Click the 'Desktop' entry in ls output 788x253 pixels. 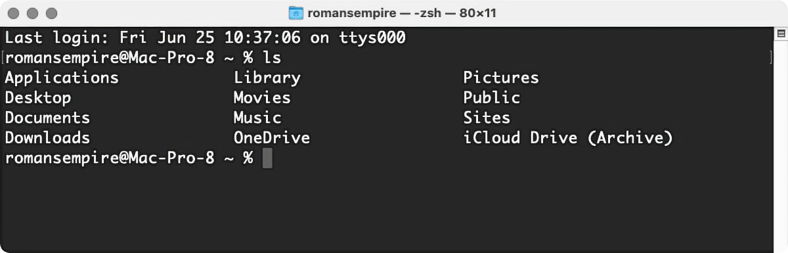38,98
